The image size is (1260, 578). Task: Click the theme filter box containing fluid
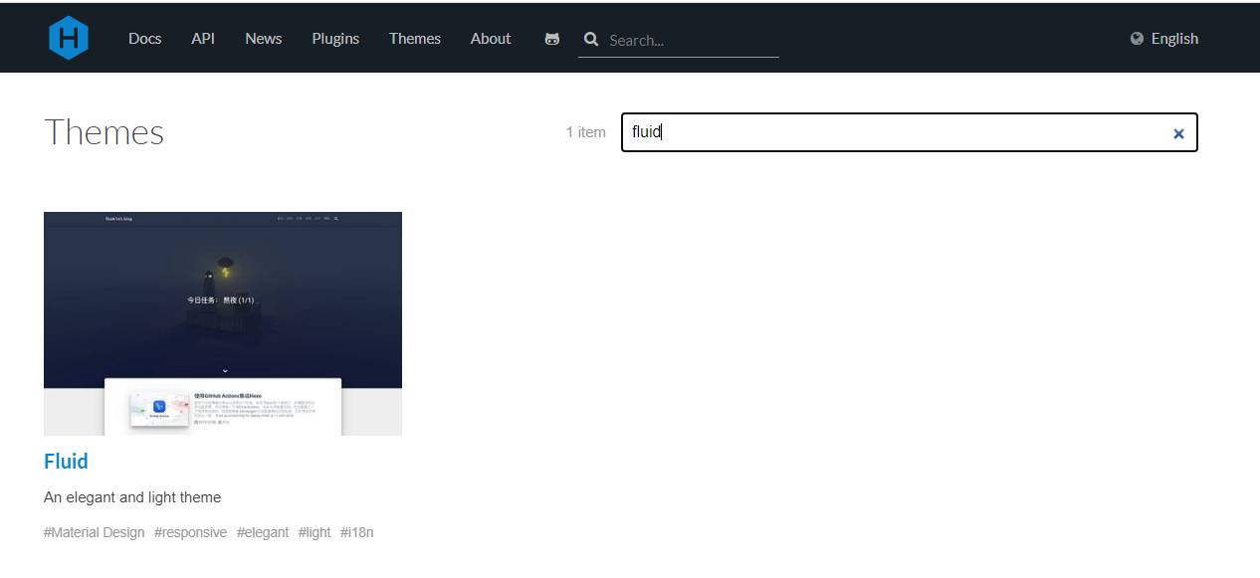pos(910,132)
